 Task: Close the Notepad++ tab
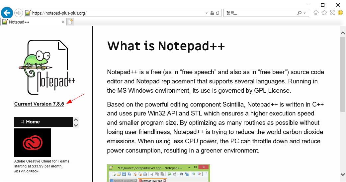63,22
